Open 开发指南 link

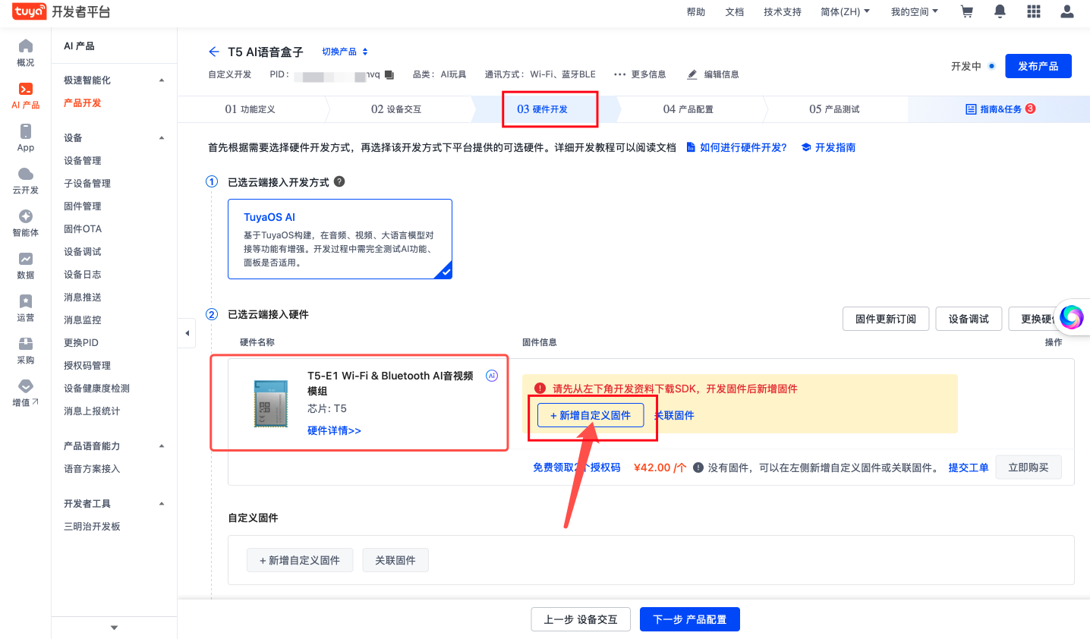coord(828,147)
